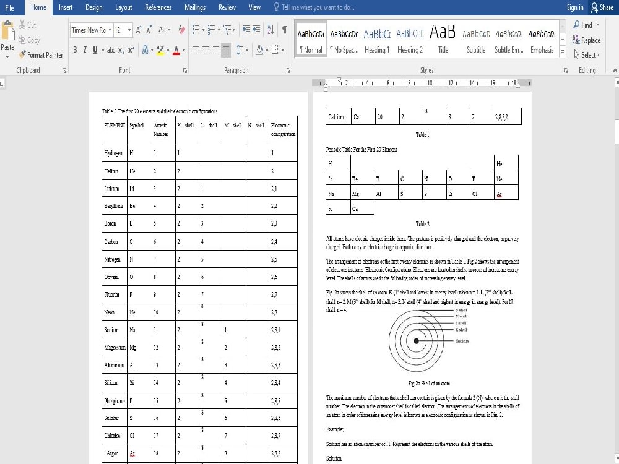Image resolution: width=619 pixels, height=464 pixels.
Task: Switch to the Insert ribbon tab
Action: click(x=66, y=7)
